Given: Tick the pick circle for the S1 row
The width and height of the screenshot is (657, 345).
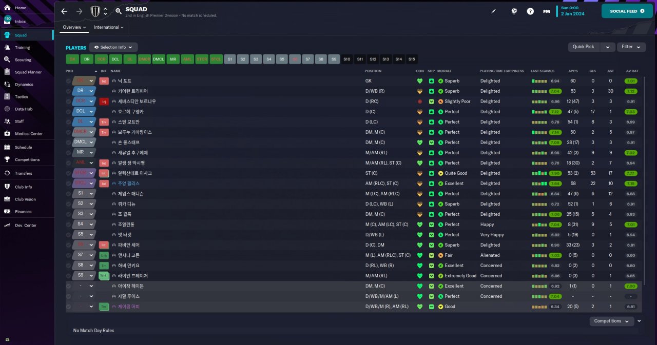Looking at the screenshot, I should pos(69,194).
